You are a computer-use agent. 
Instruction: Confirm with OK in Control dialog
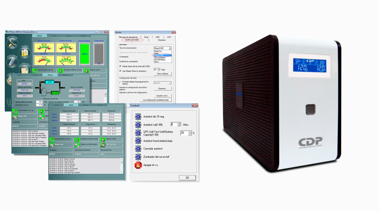click(x=187, y=178)
